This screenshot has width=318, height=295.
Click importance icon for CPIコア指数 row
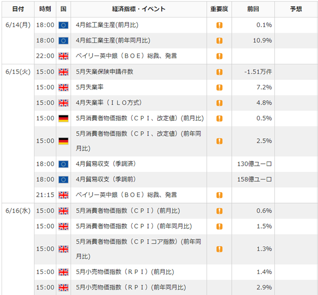219,249
